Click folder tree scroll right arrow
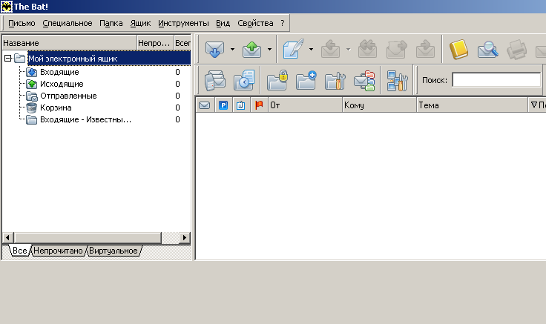The width and height of the screenshot is (546, 324). coord(185,238)
